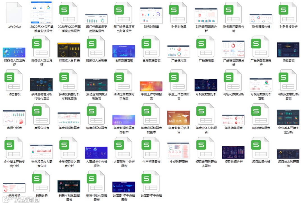Click the 运营部年中总结 file name
Image resolution: width=303 pixels, height=205 pixels.
coord(151,196)
